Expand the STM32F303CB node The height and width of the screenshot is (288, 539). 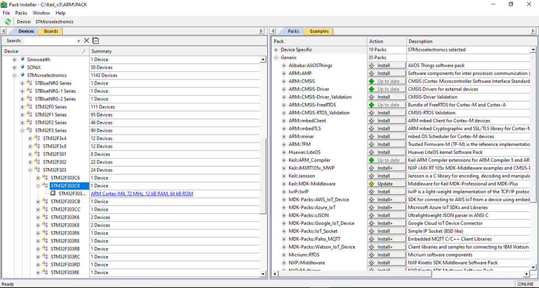coord(38,202)
